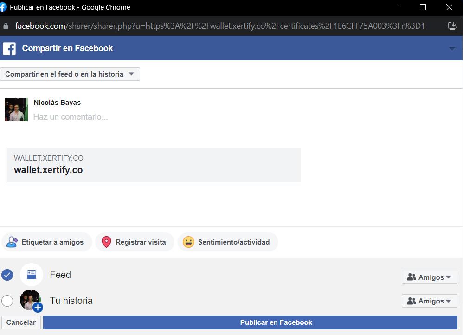Click the padlock icon in the address bar
Screen dimensions: 463x335
(6, 26)
